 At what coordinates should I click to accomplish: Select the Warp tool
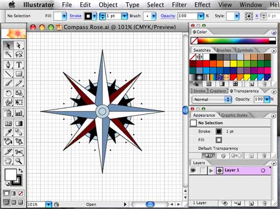coord(8,102)
